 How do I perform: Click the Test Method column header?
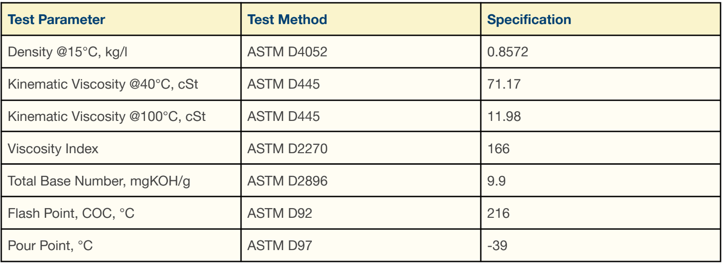pos(361,19)
